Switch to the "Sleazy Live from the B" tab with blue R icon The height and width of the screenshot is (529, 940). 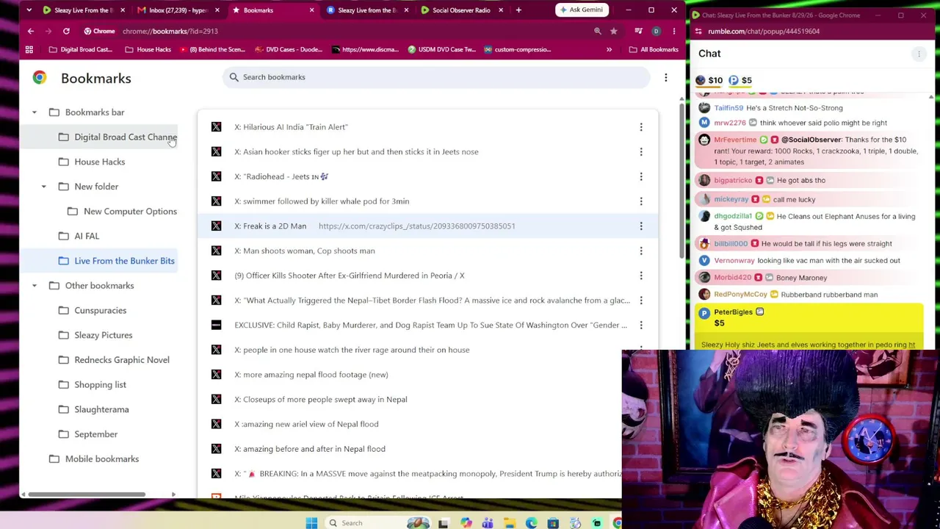click(x=367, y=10)
